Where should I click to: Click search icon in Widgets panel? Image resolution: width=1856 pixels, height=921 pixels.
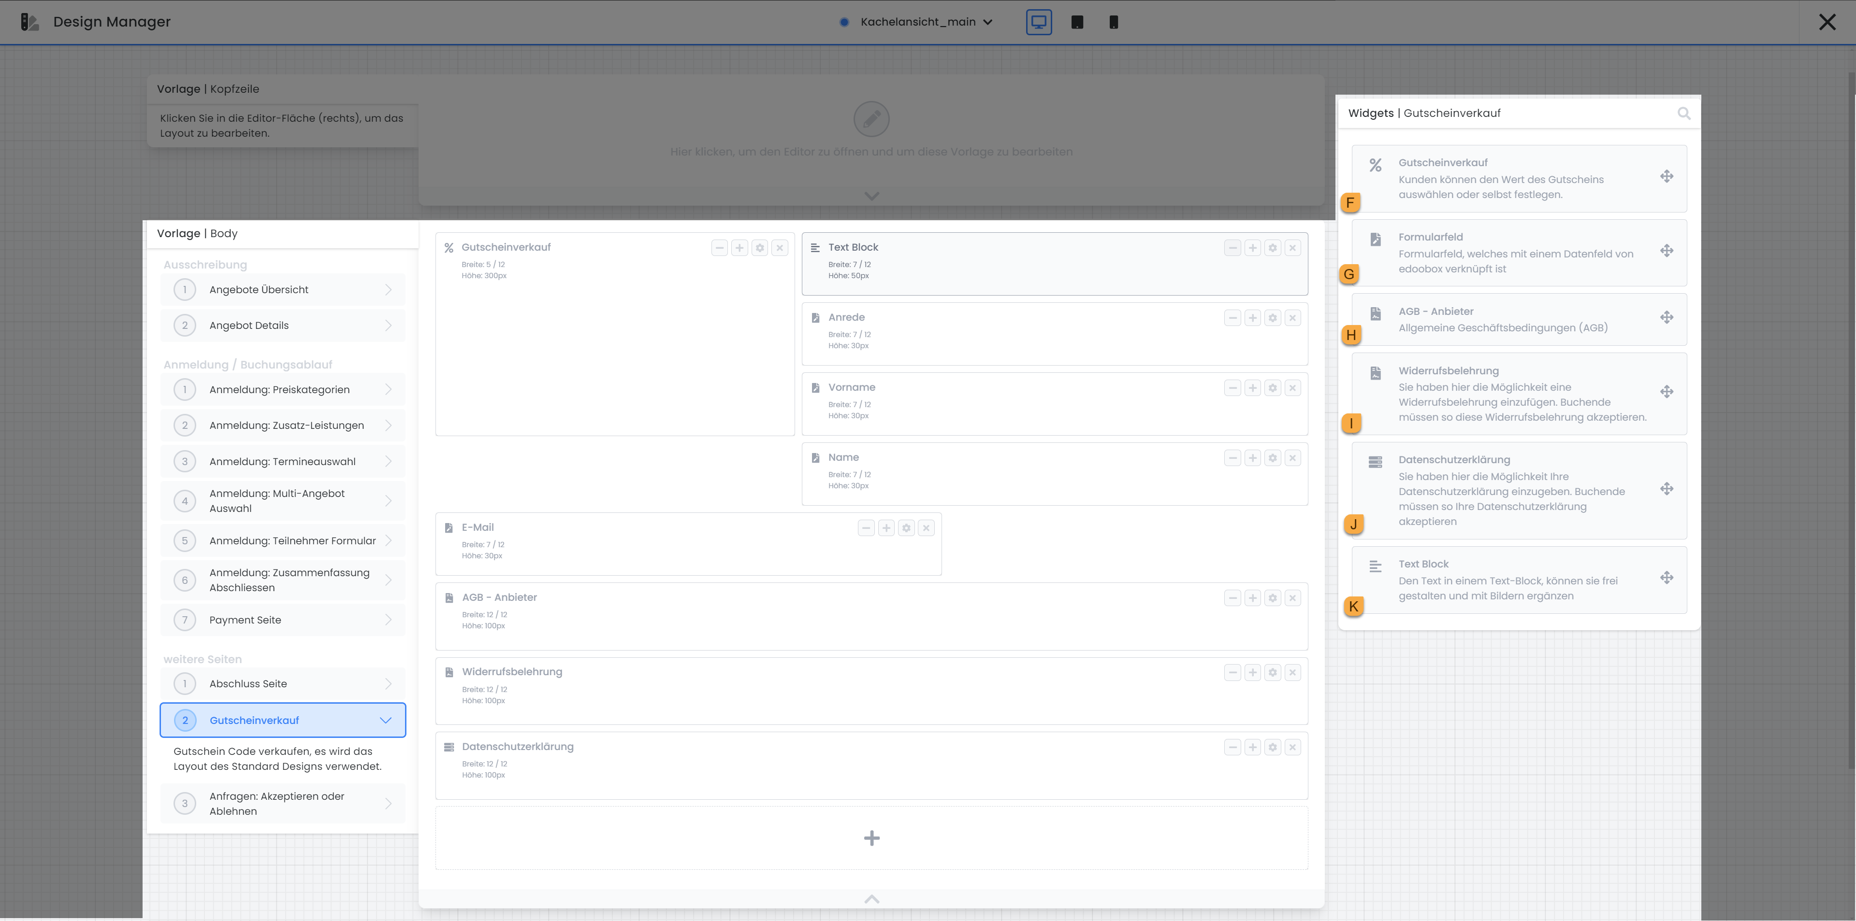coord(1684,114)
